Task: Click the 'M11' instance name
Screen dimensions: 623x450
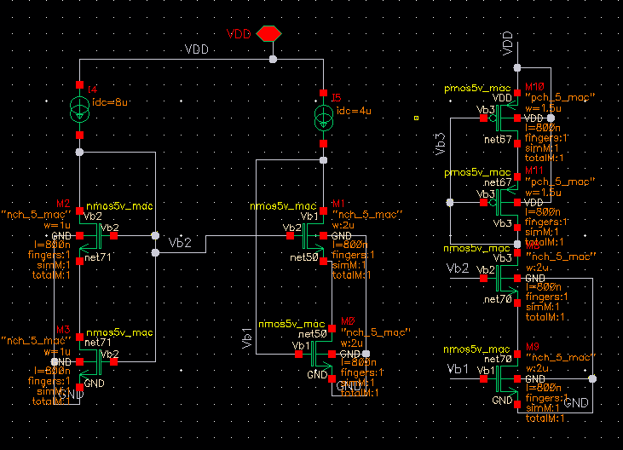Action: [534, 170]
